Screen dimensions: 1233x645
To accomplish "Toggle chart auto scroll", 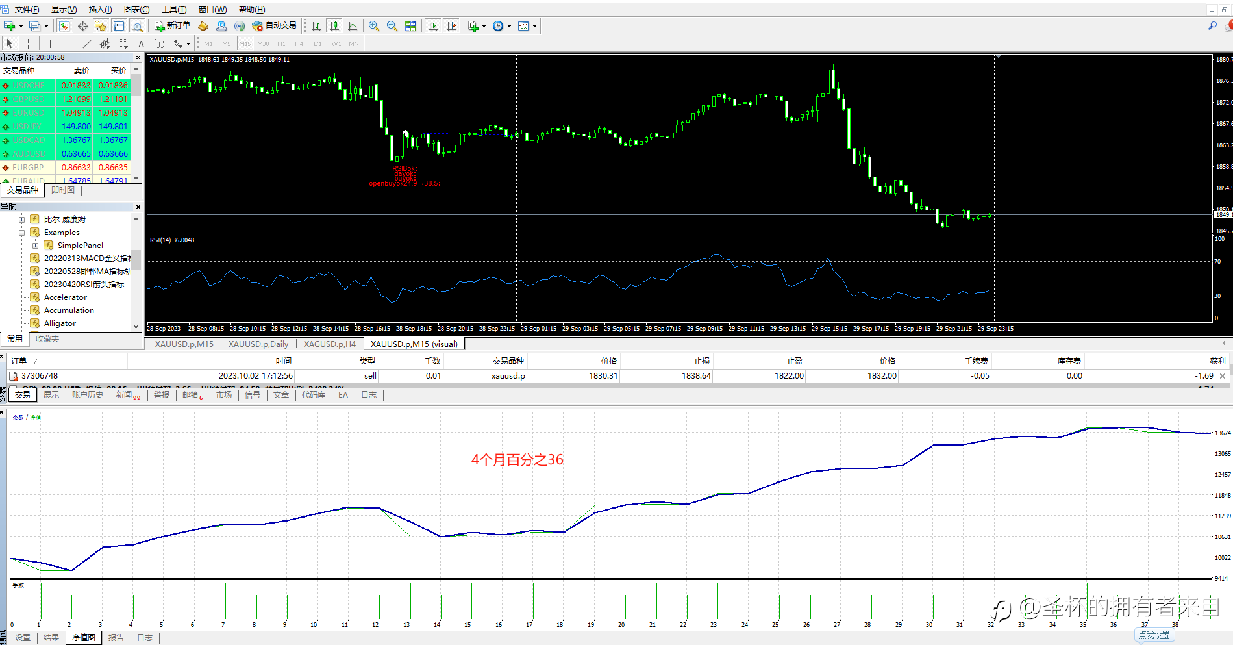I will point(433,26).
